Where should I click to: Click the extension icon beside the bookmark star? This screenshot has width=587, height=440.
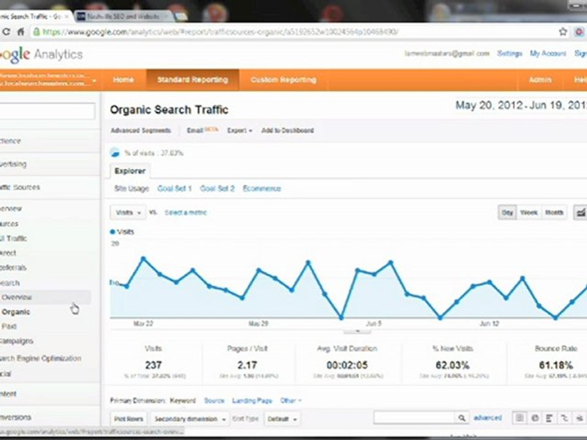(x=579, y=32)
